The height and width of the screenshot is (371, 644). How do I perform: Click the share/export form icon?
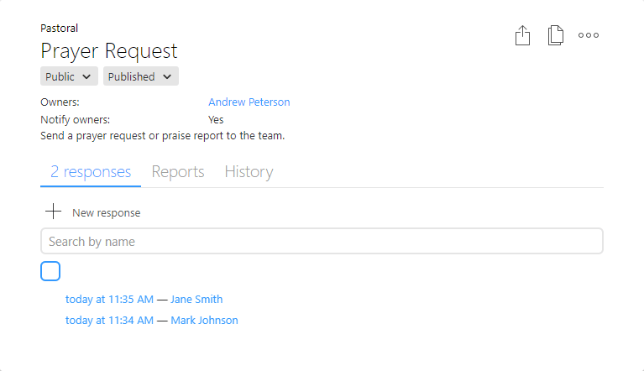coord(522,35)
